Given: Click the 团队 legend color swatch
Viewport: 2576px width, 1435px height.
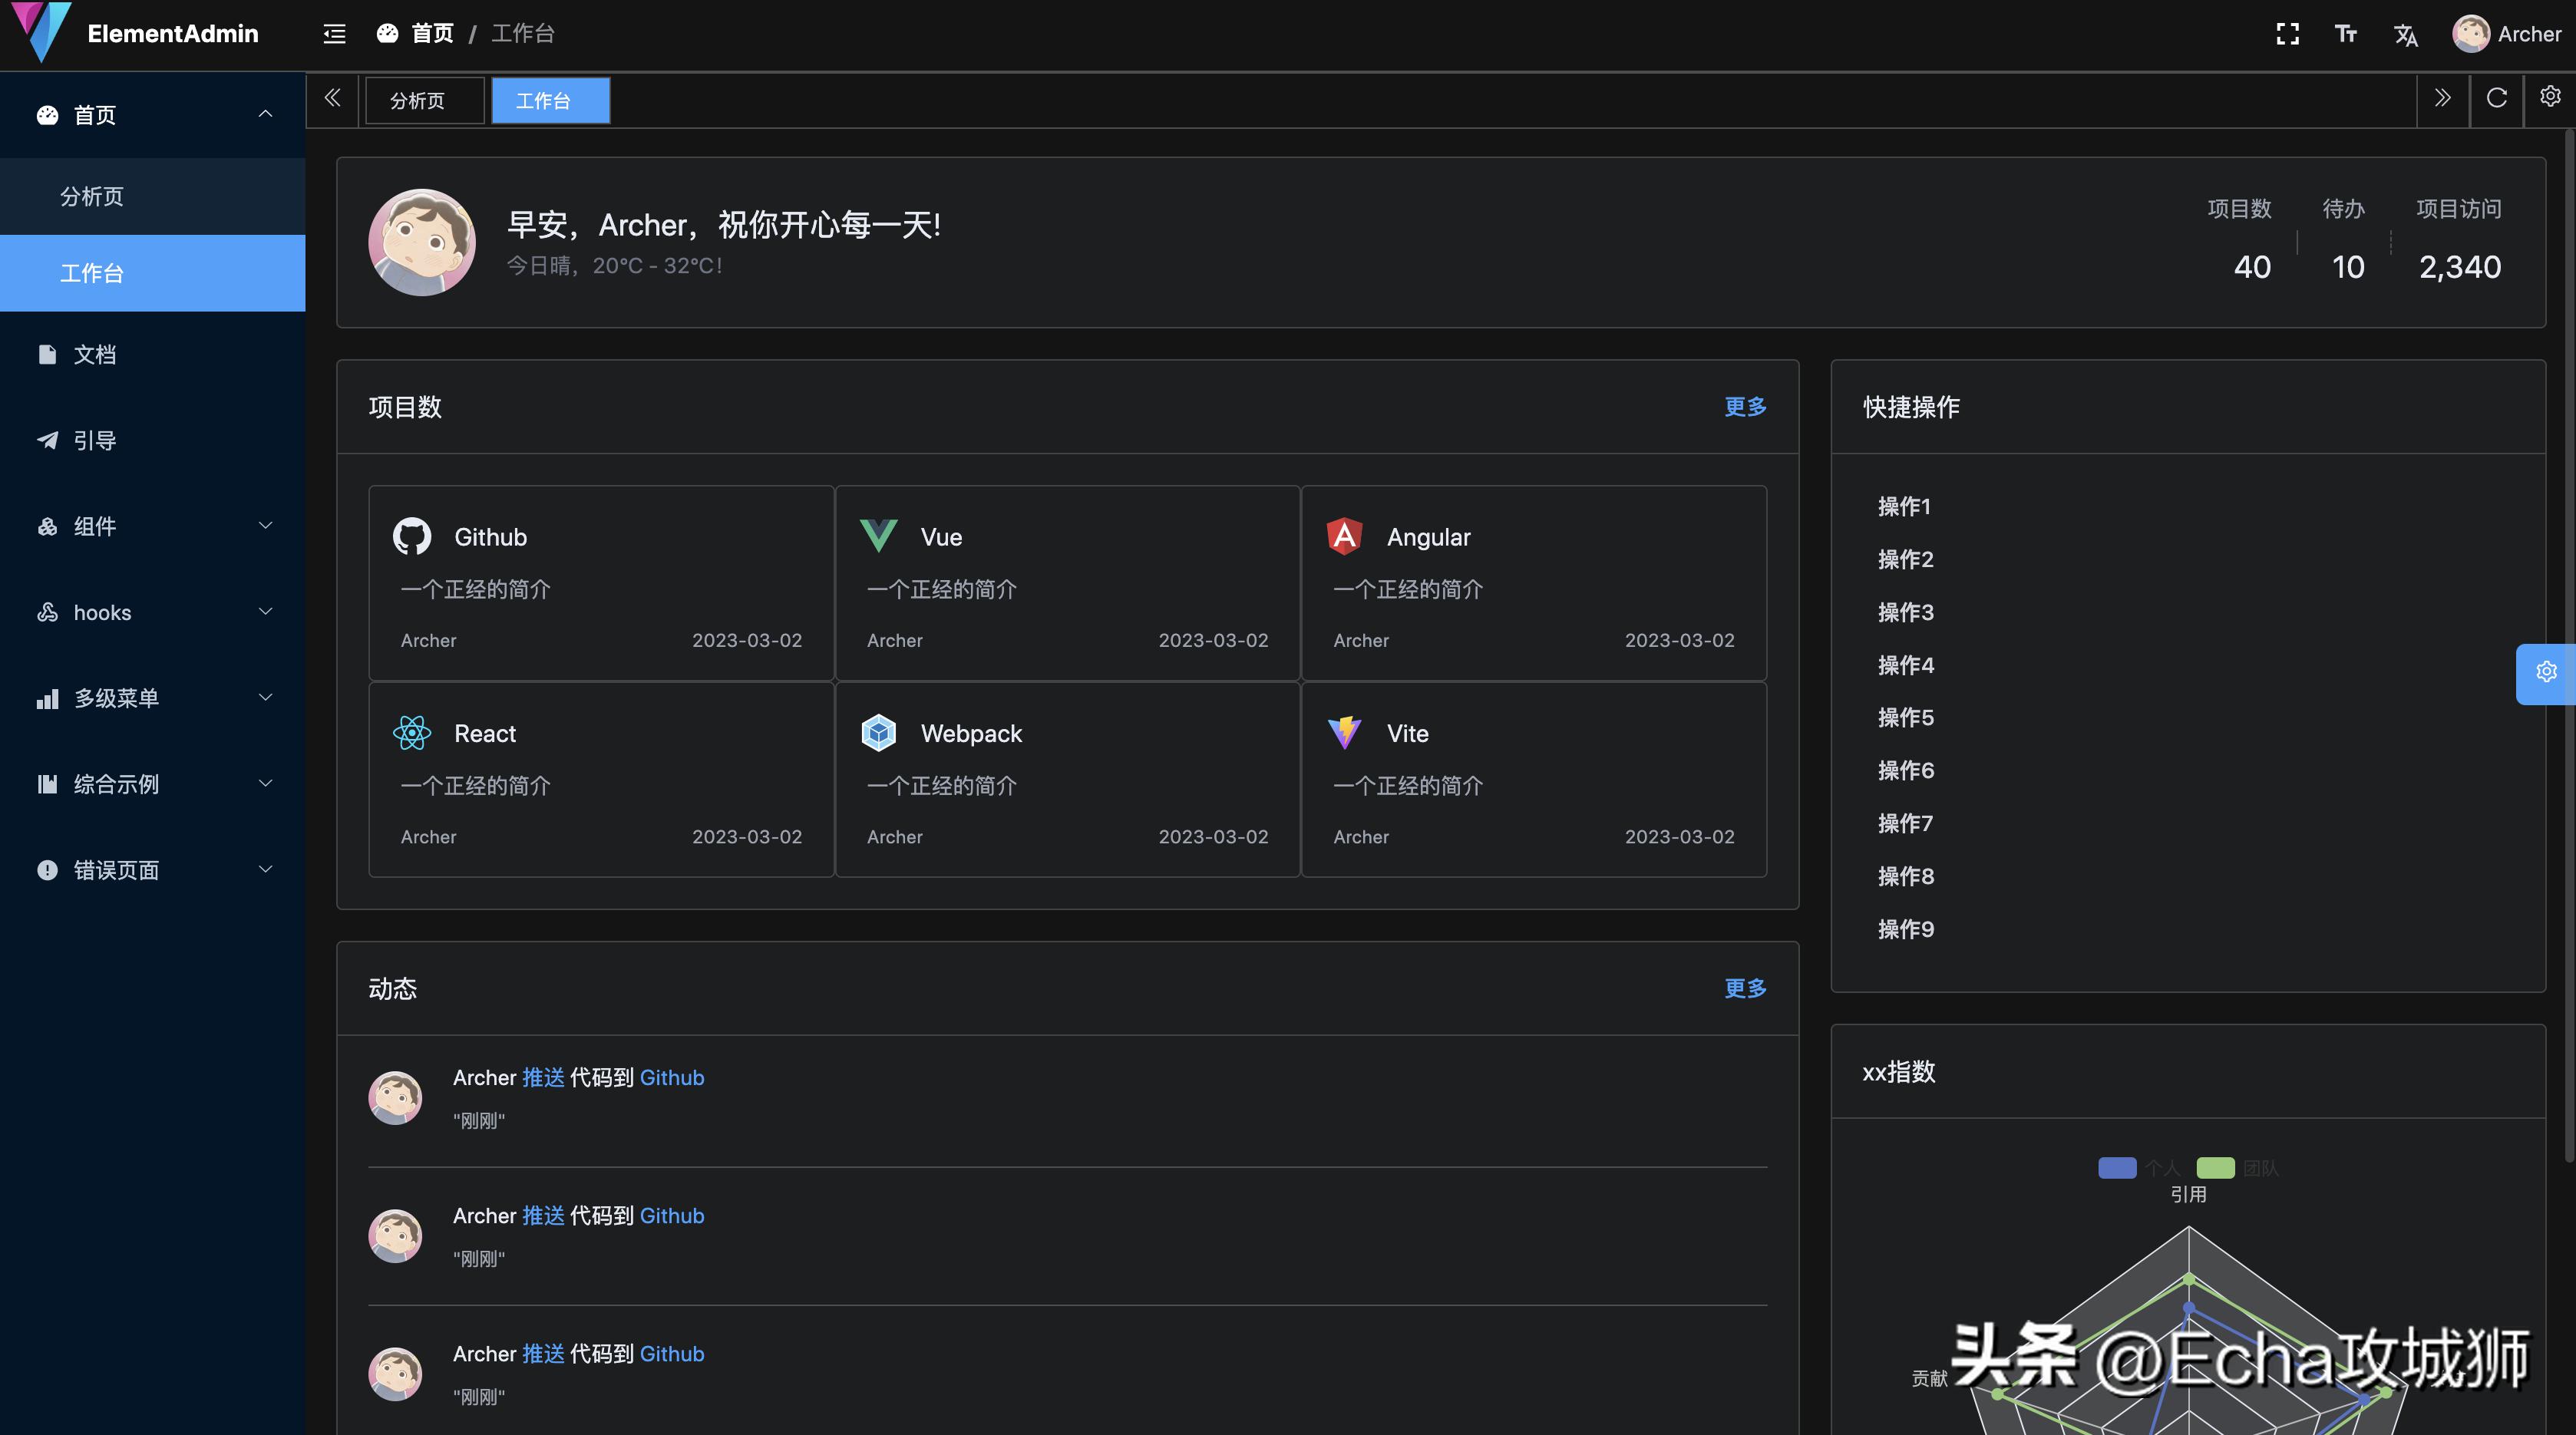Looking at the screenshot, I should (2215, 1167).
